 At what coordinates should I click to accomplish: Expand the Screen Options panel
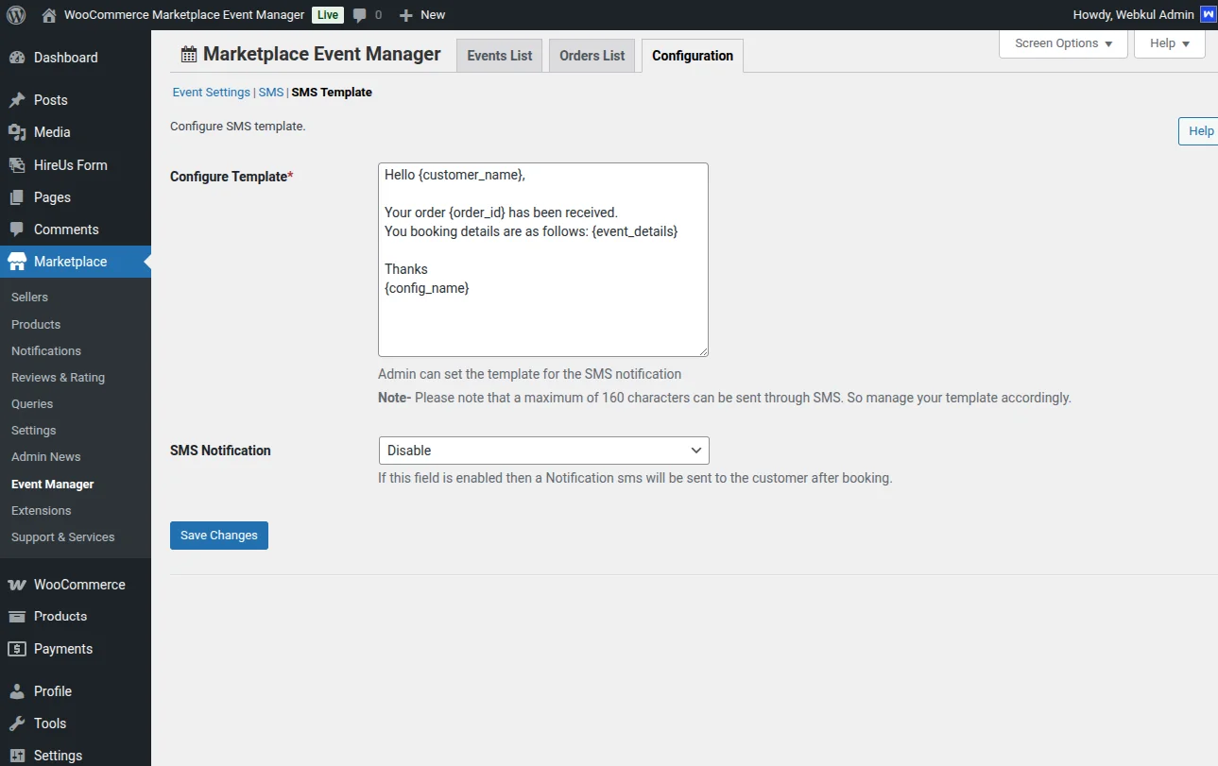(x=1062, y=43)
